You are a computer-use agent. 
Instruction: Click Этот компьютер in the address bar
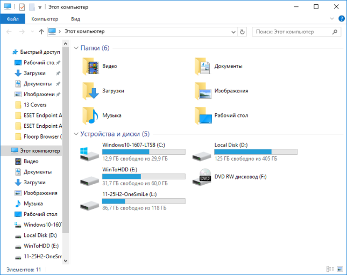pos(84,32)
